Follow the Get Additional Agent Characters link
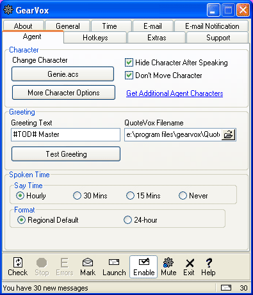Image resolution: width=253 pixels, height=295 pixels. tap(175, 93)
